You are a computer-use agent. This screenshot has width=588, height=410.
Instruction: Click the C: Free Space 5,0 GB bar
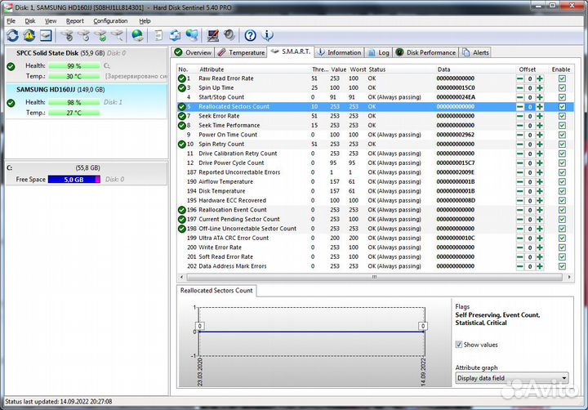74,180
